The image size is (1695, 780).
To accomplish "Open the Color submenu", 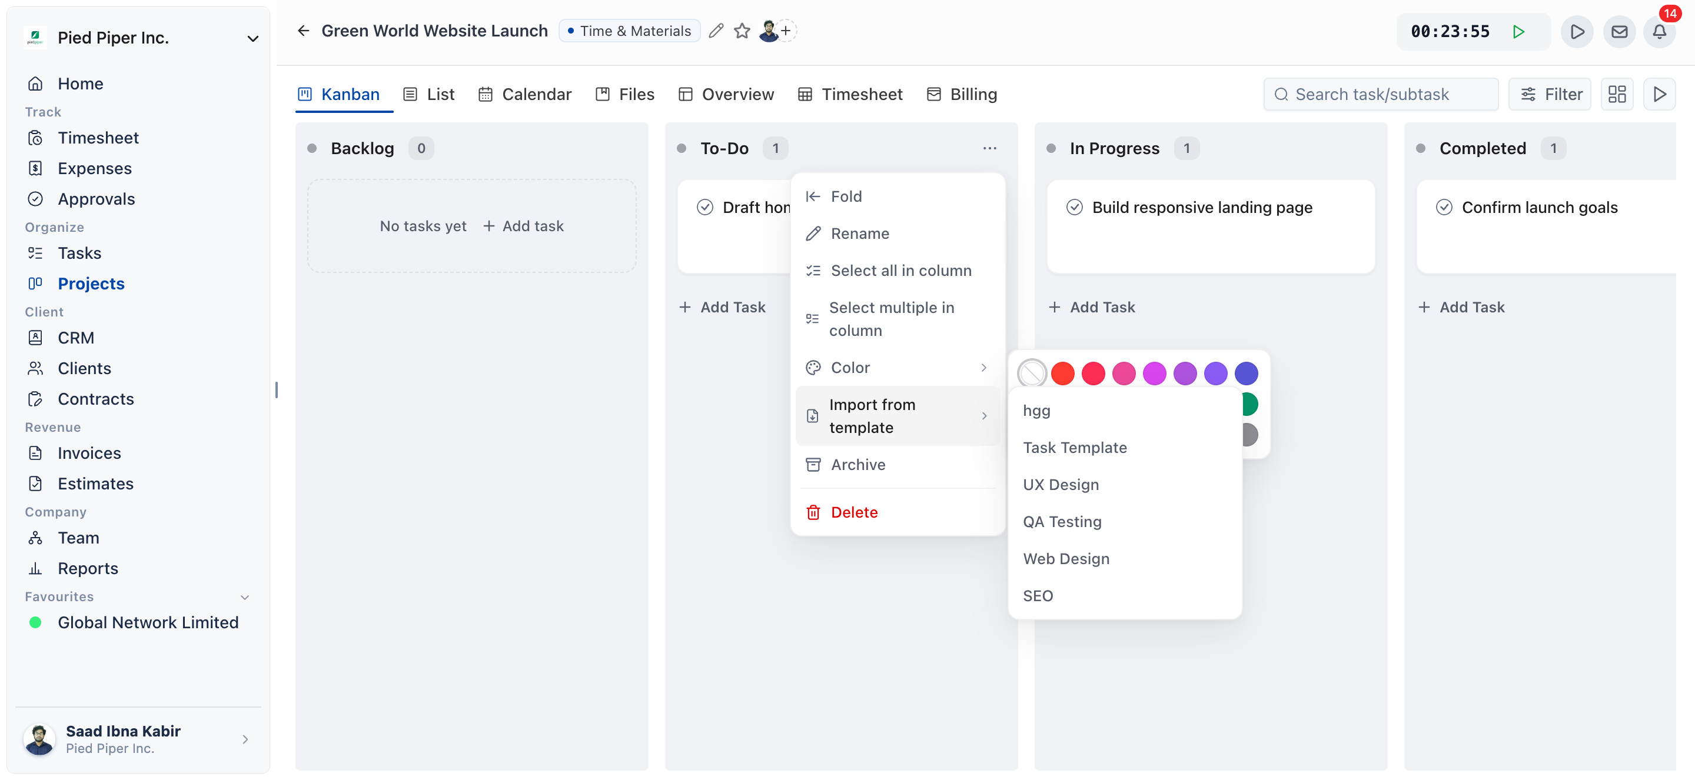I will click(898, 367).
